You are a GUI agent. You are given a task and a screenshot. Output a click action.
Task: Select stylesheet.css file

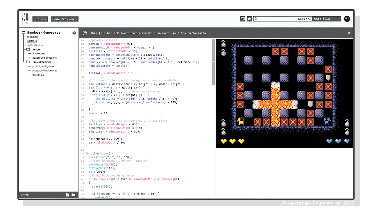35,45
